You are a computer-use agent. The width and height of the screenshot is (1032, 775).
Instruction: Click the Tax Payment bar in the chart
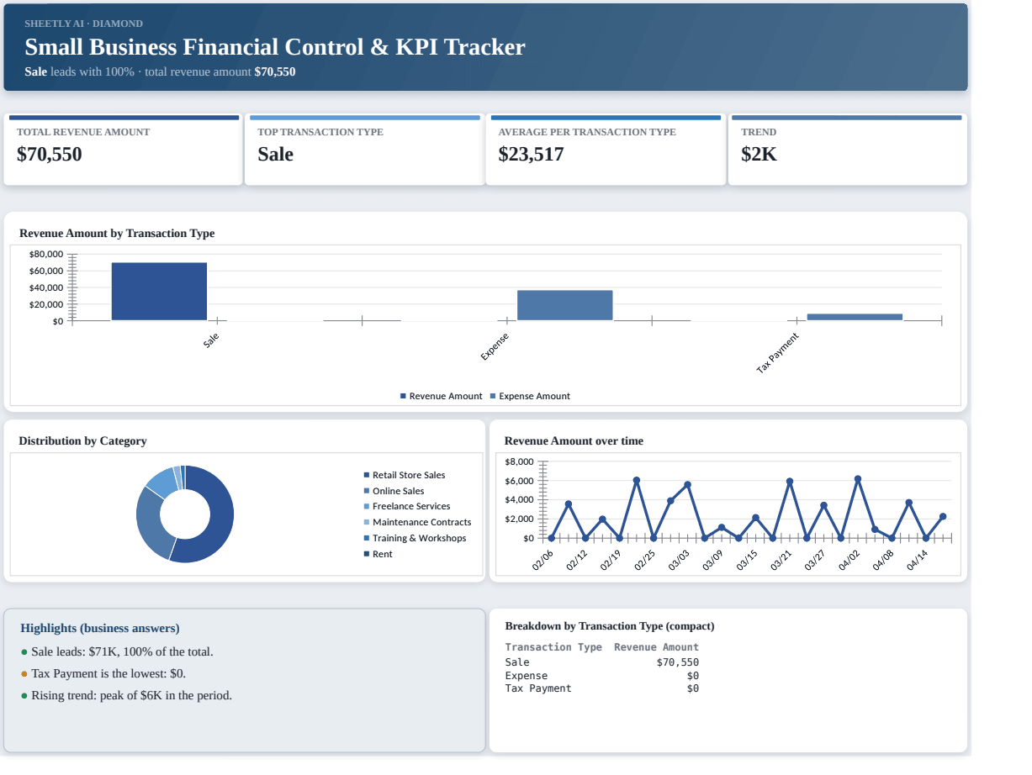[x=855, y=317]
